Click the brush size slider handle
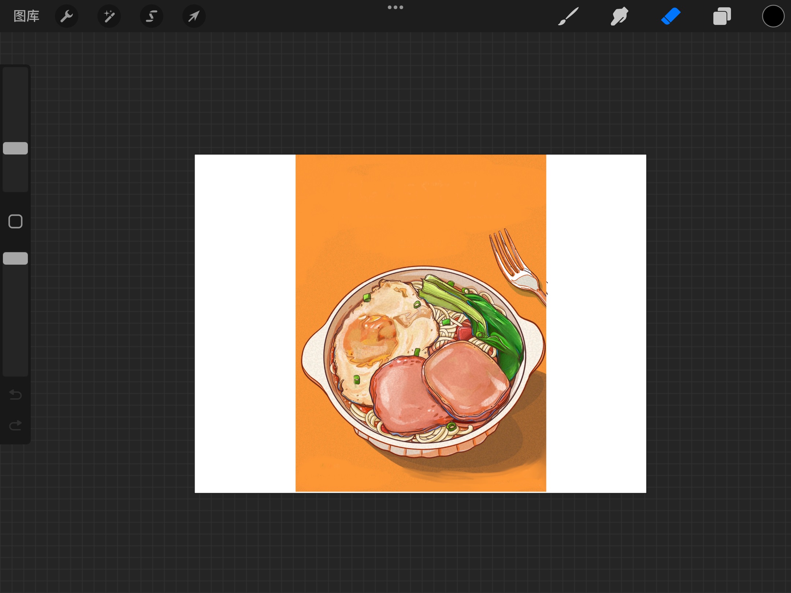 pos(15,148)
